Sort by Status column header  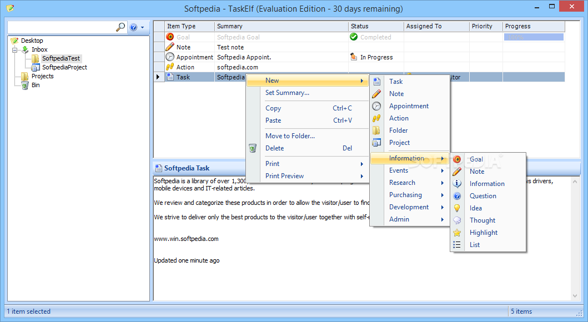tap(376, 26)
